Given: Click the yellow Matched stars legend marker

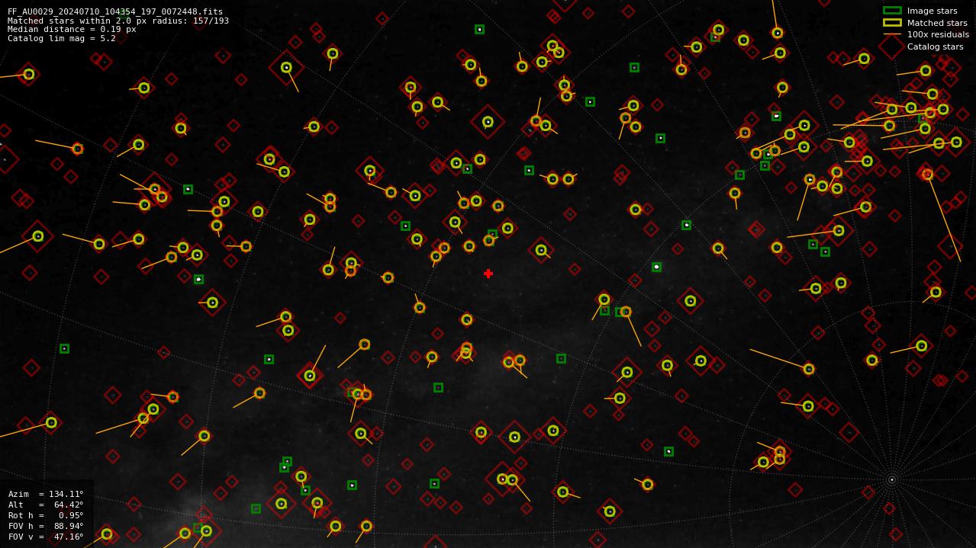Looking at the screenshot, I should [x=892, y=23].
